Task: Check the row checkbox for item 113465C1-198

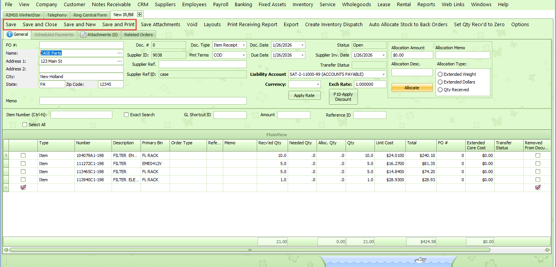Action: tap(23, 172)
